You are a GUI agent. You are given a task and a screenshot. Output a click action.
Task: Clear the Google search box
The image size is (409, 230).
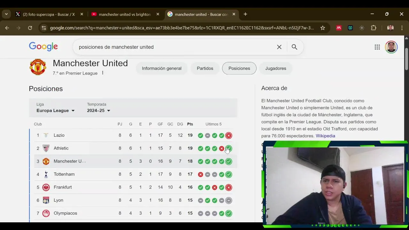[x=279, y=47]
